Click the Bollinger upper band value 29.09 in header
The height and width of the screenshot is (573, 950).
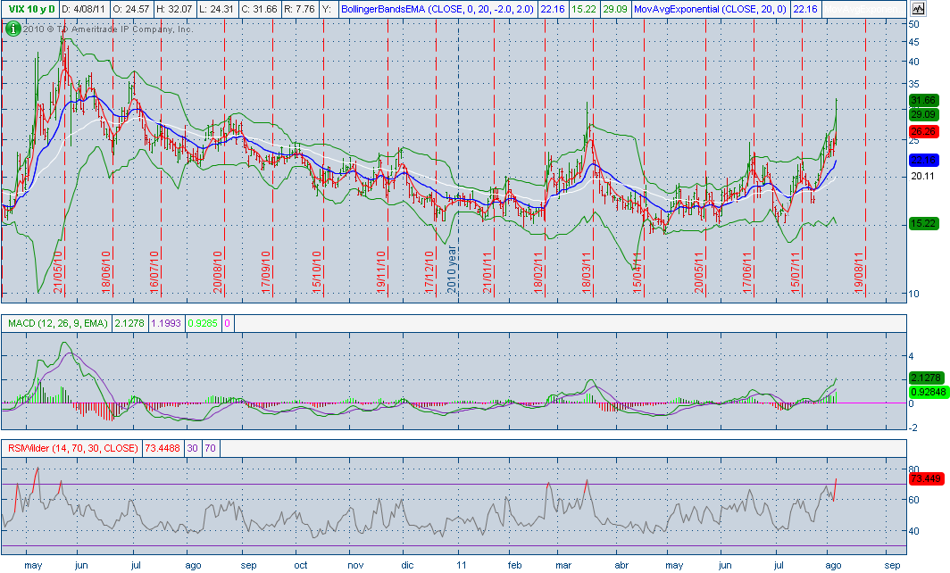(615, 9)
